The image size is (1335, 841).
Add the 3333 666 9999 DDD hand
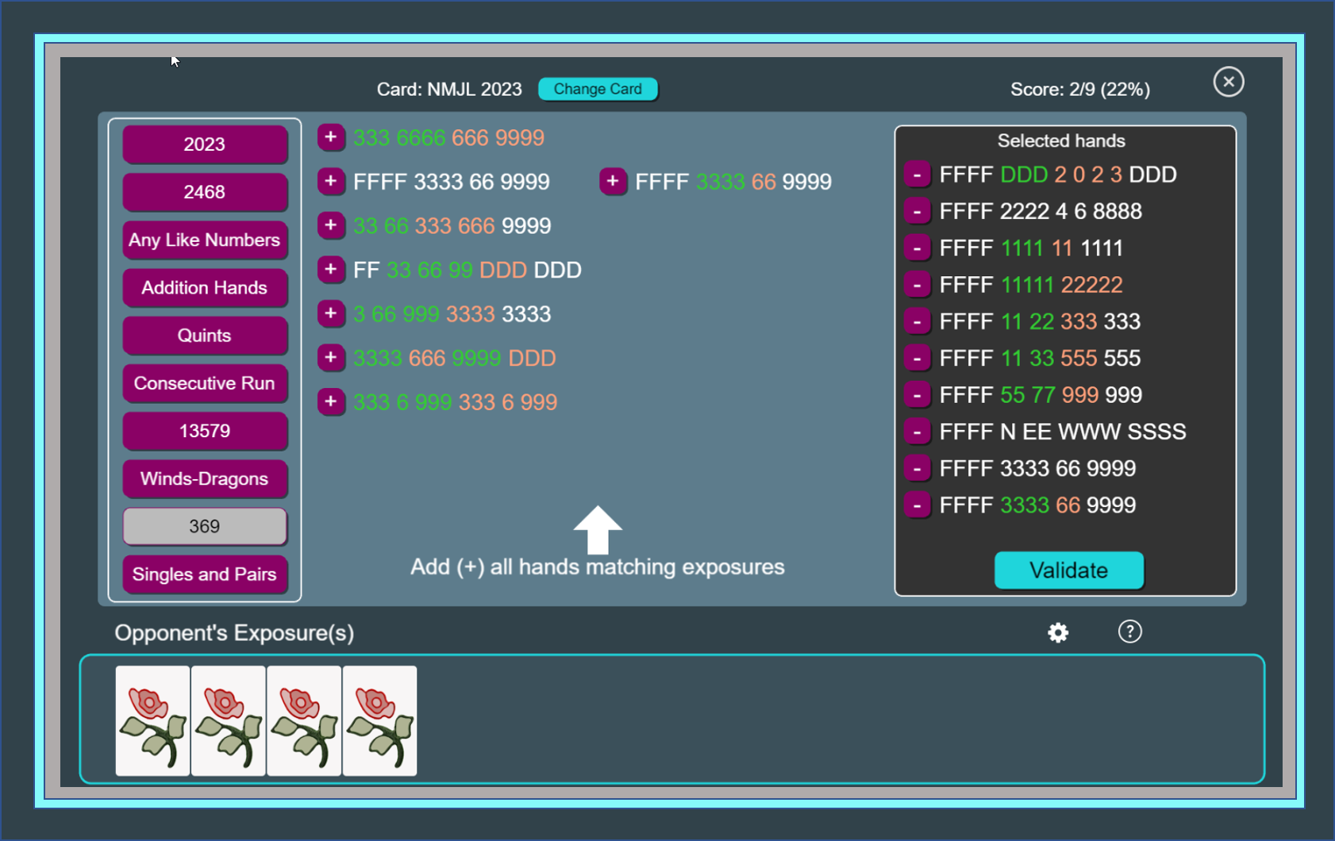[x=331, y=358]
